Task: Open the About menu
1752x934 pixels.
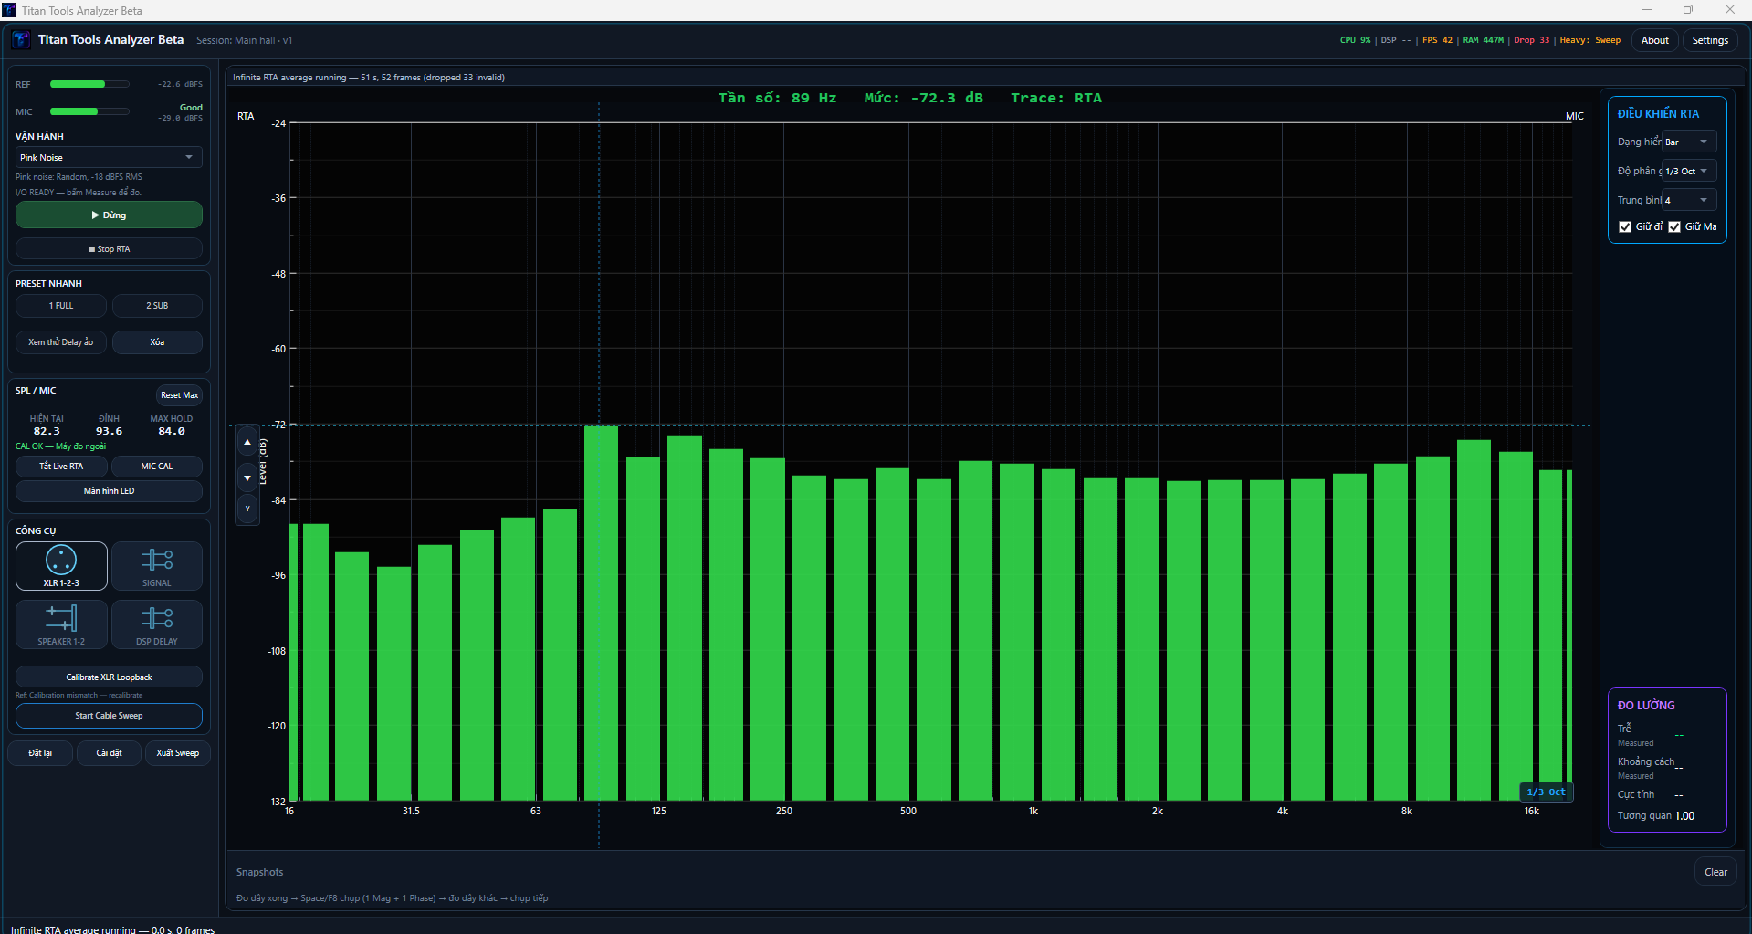Action: tap(1654, 40)
